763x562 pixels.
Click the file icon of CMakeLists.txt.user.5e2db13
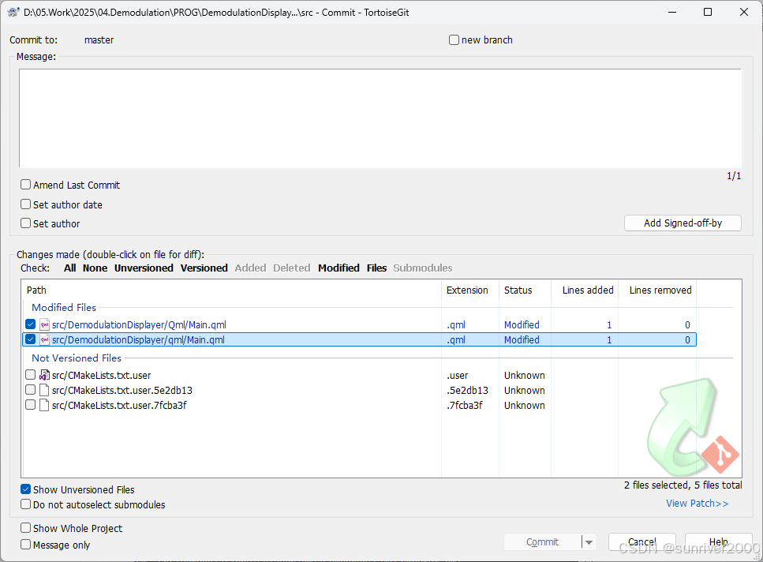tap(44, 390)
